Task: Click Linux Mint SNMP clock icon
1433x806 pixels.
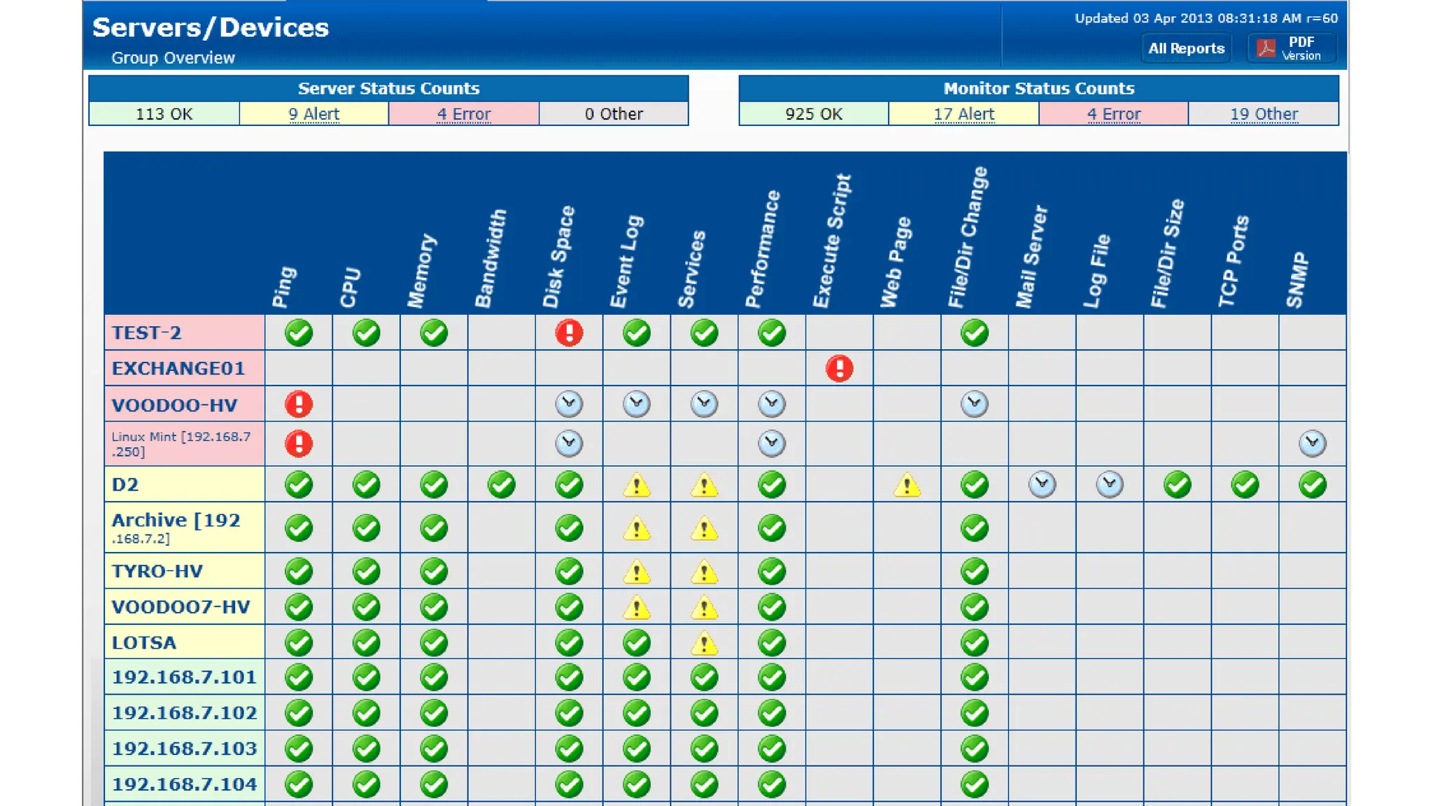Action: tap(1312, 443)
